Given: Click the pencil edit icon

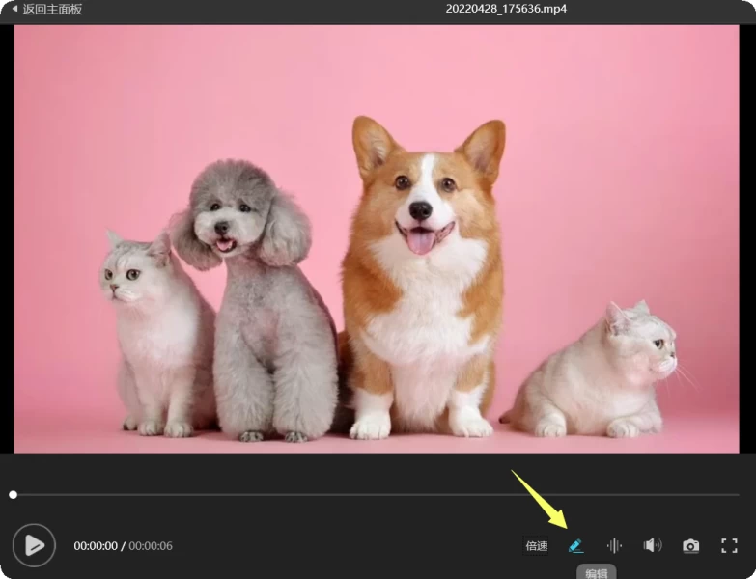Looking at the screenshot, I should point(575,546).
